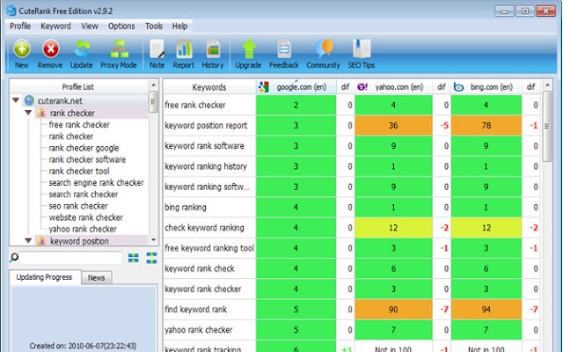Click Profile List scroll down arrow
Image resolution: width=563 pixels, height=352 pixels.
click(x=154, y=240)
